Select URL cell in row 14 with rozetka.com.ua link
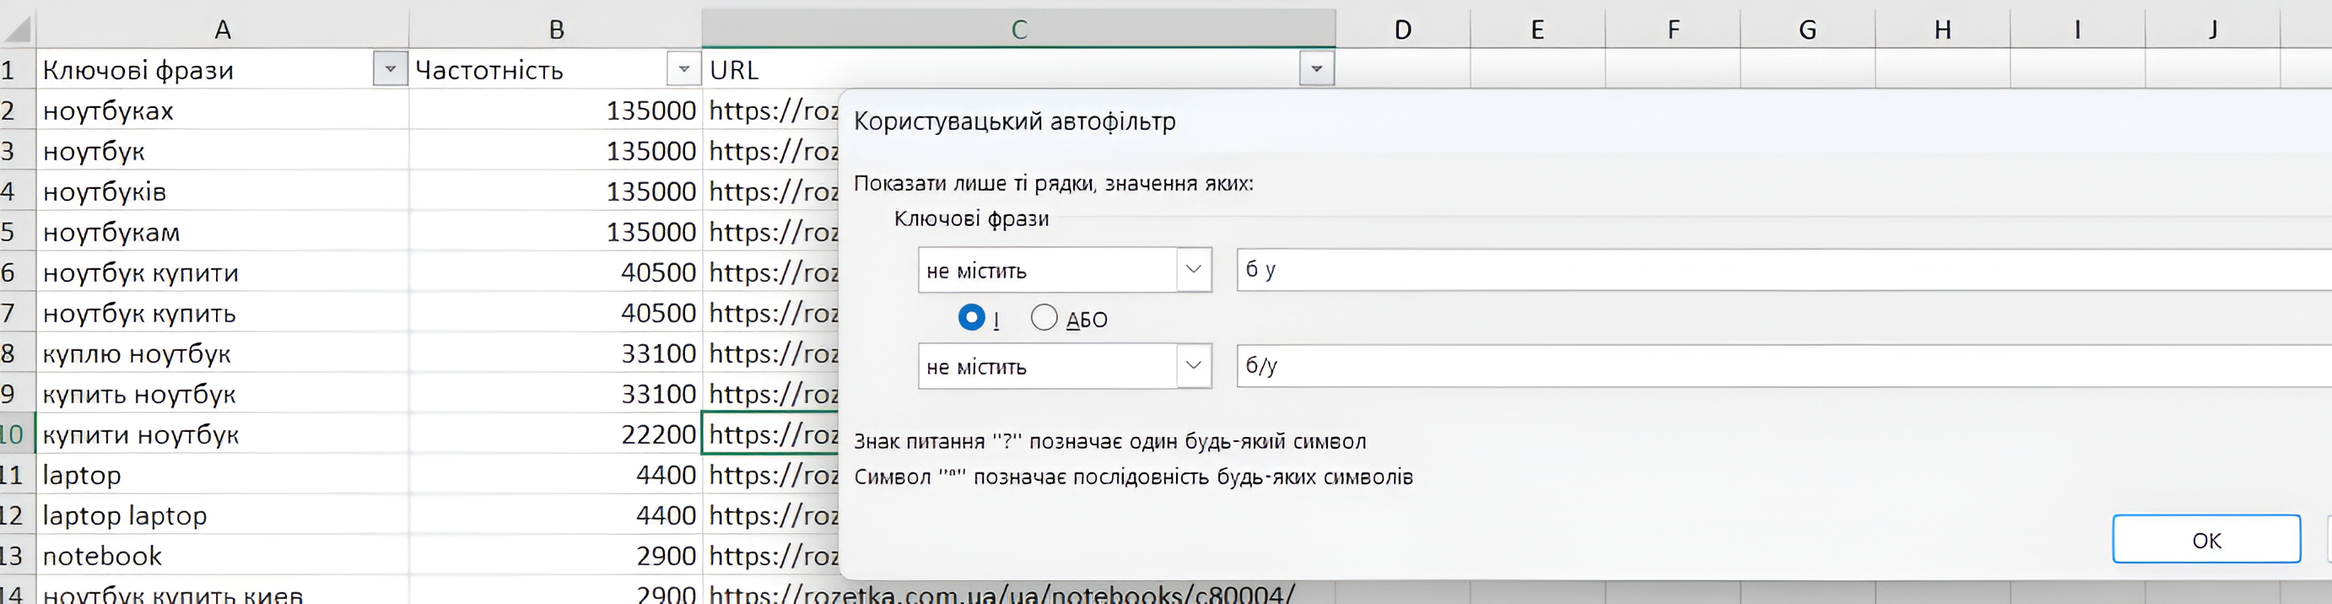The image size is (2332, 604). (x=1018, y=593)
